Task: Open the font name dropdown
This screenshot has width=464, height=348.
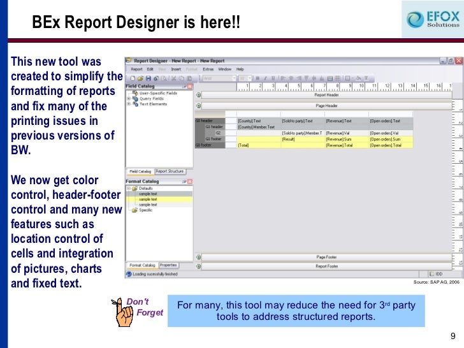Action: pos(234,78)
